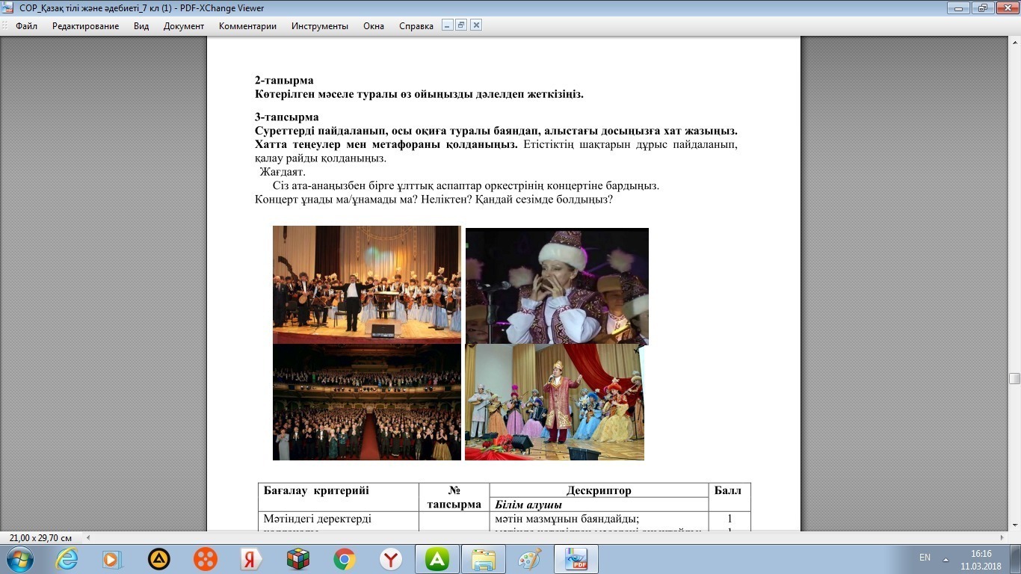Close the document via menu bar X button

(476, 25)
